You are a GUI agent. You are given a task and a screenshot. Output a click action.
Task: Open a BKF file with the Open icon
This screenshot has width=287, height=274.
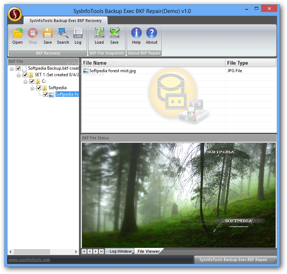(18, 33)
